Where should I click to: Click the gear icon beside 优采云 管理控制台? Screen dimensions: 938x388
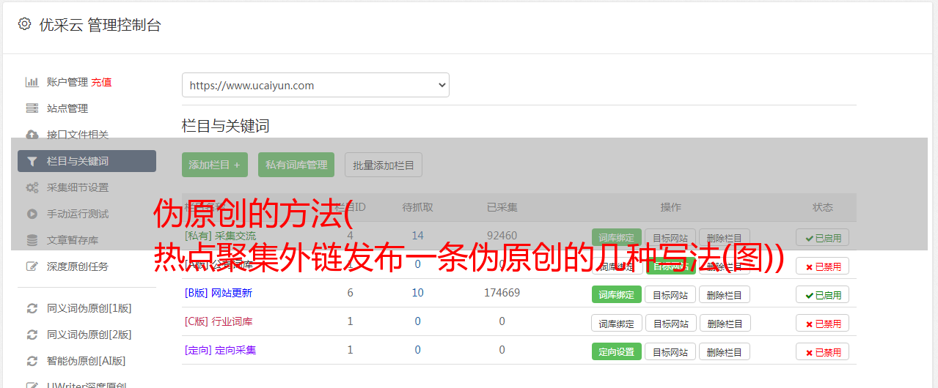pos(25,24)
